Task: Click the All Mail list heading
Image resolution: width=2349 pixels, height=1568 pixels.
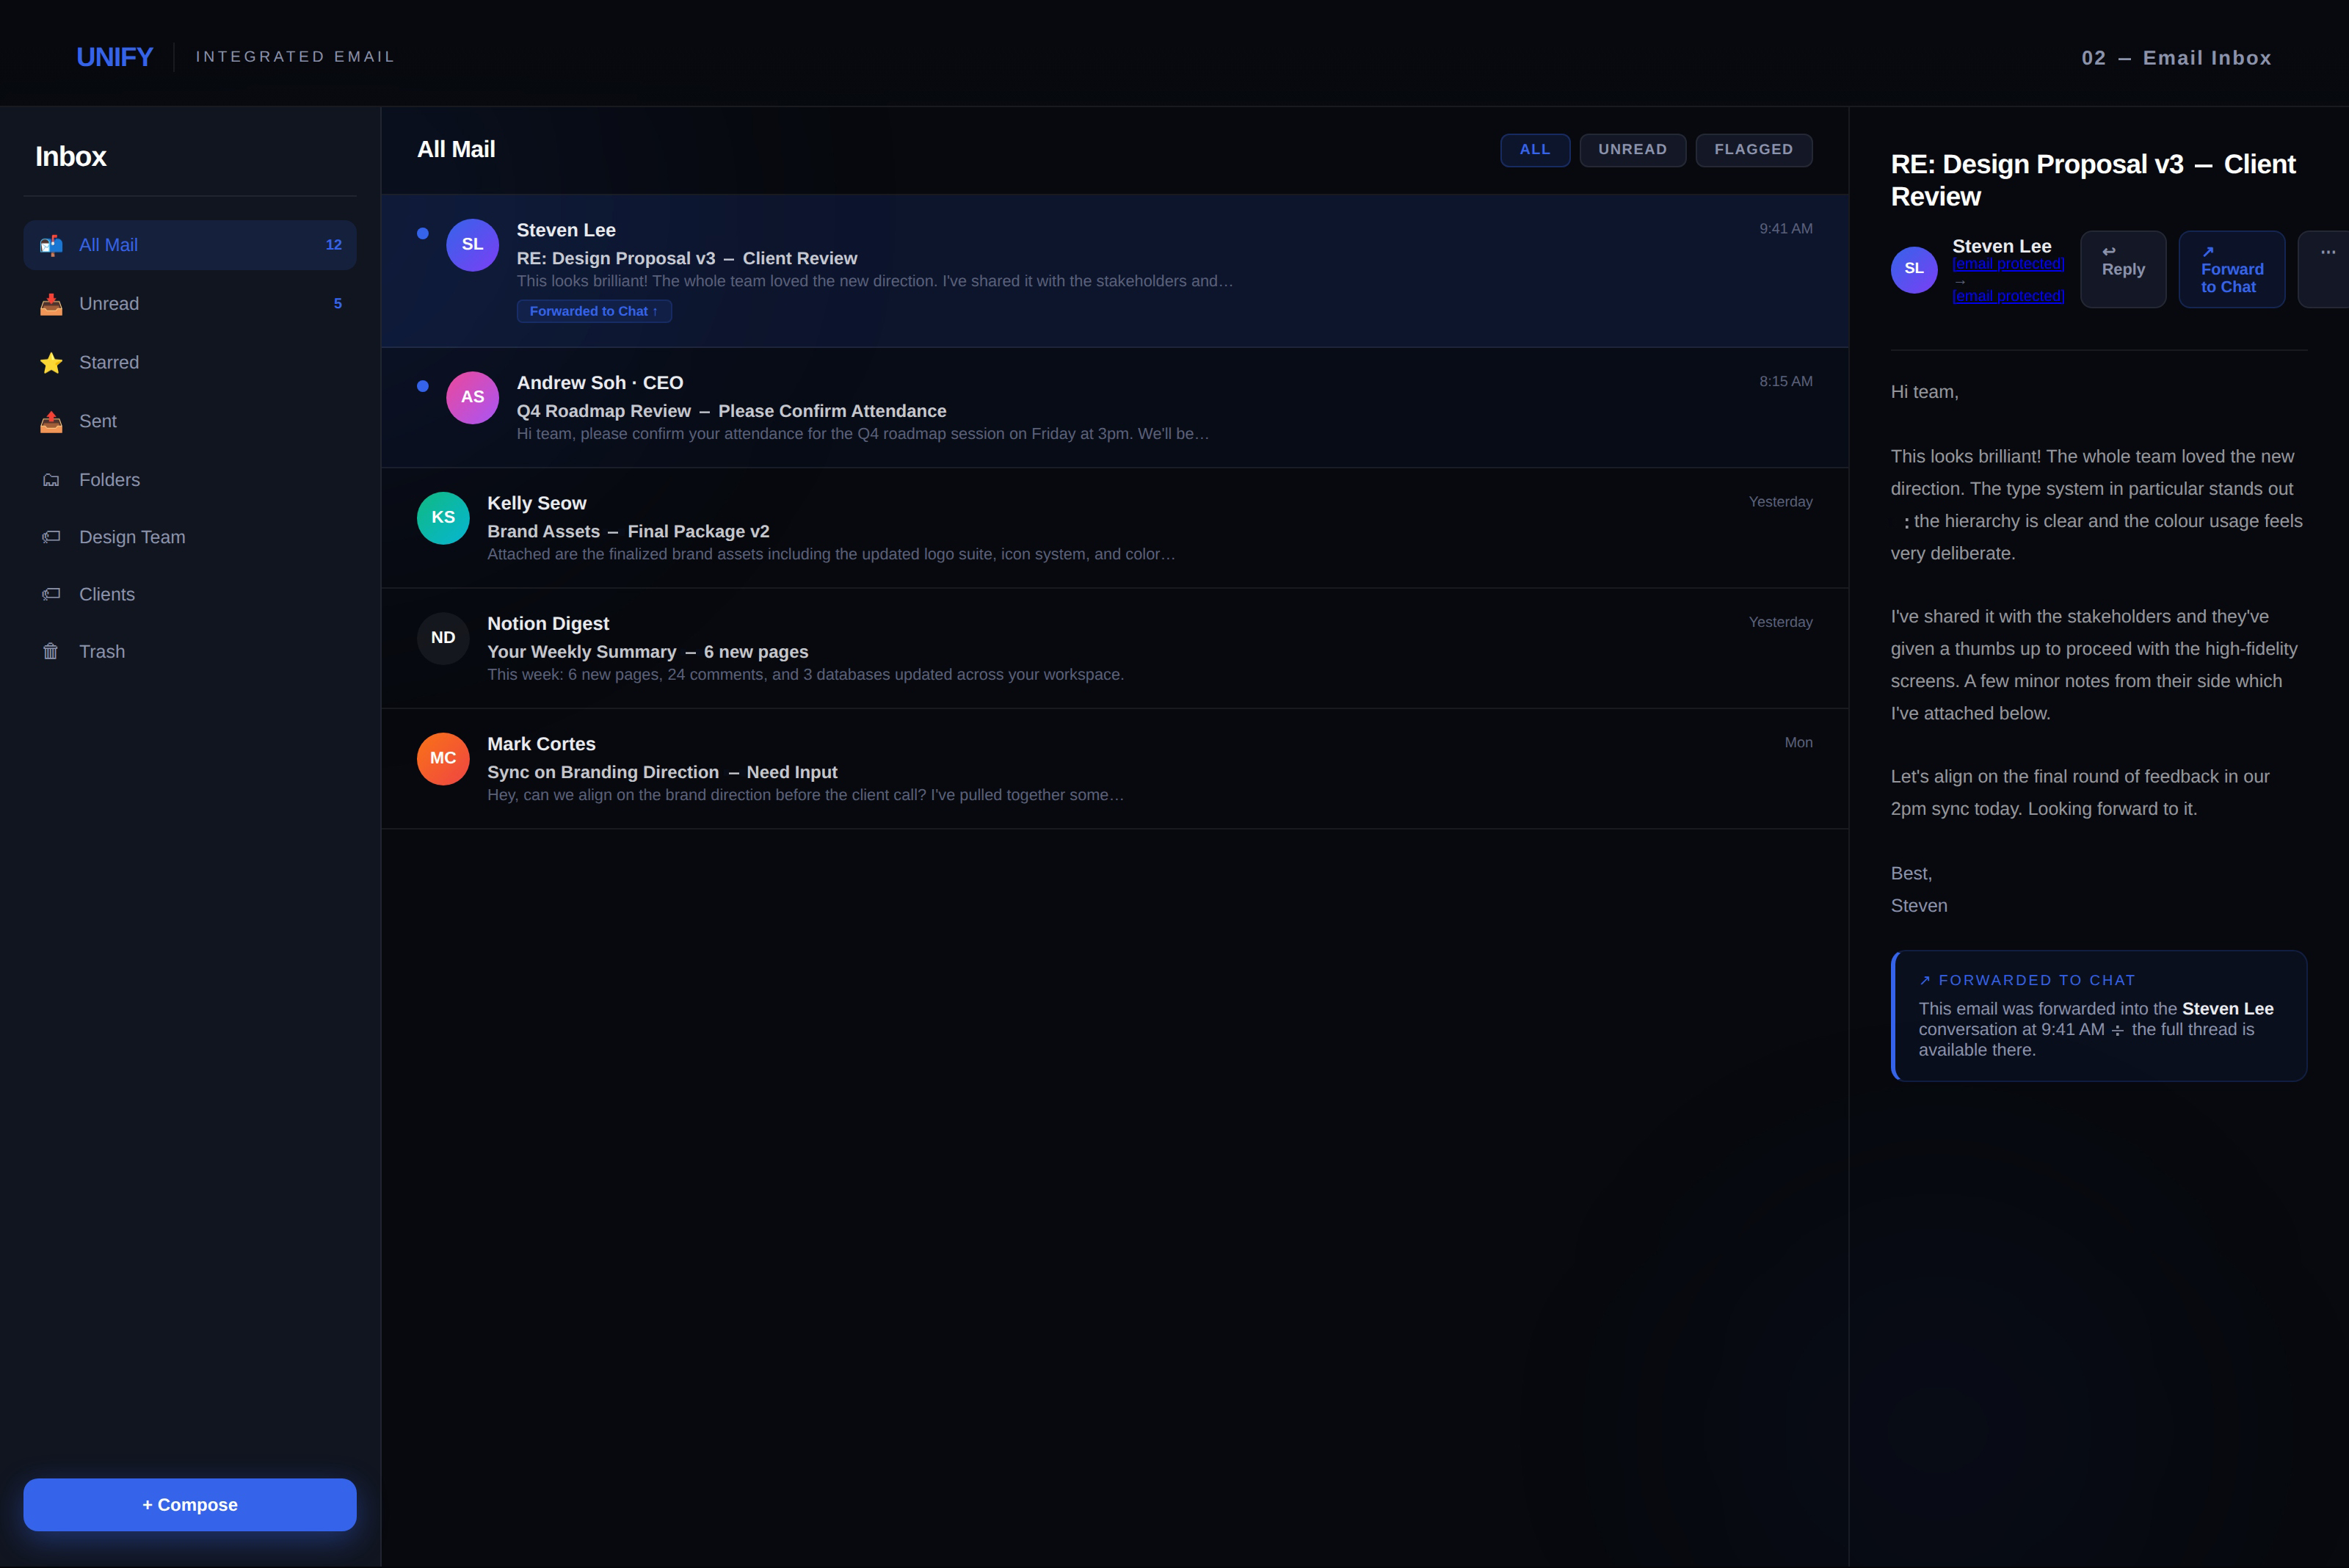Action: pyautogui.click(x=456, y=150)
